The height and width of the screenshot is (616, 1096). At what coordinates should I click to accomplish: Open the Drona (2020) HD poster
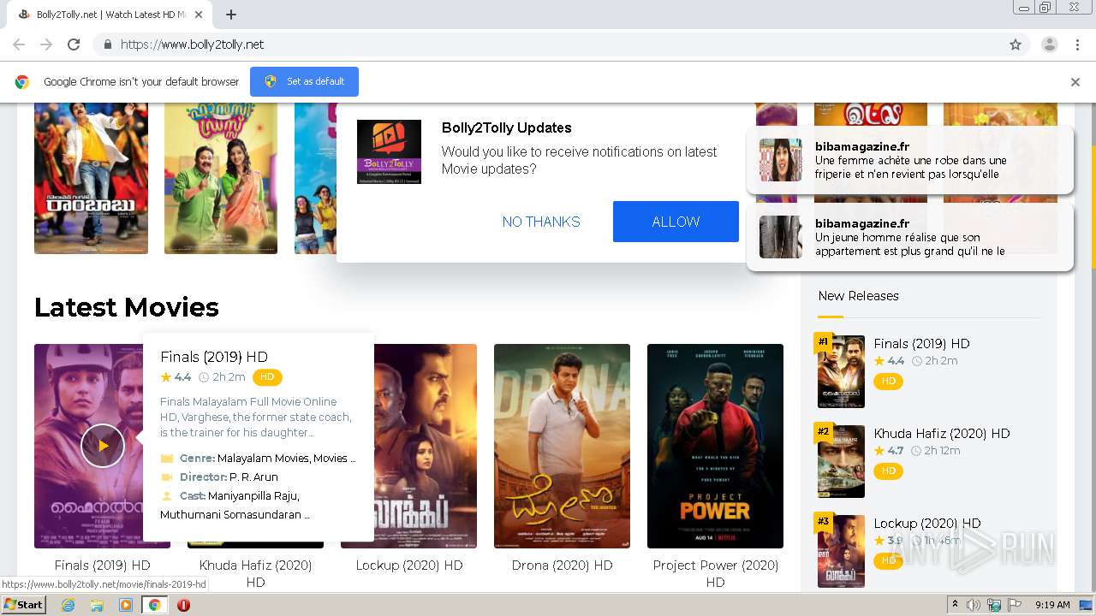[562, 446]
